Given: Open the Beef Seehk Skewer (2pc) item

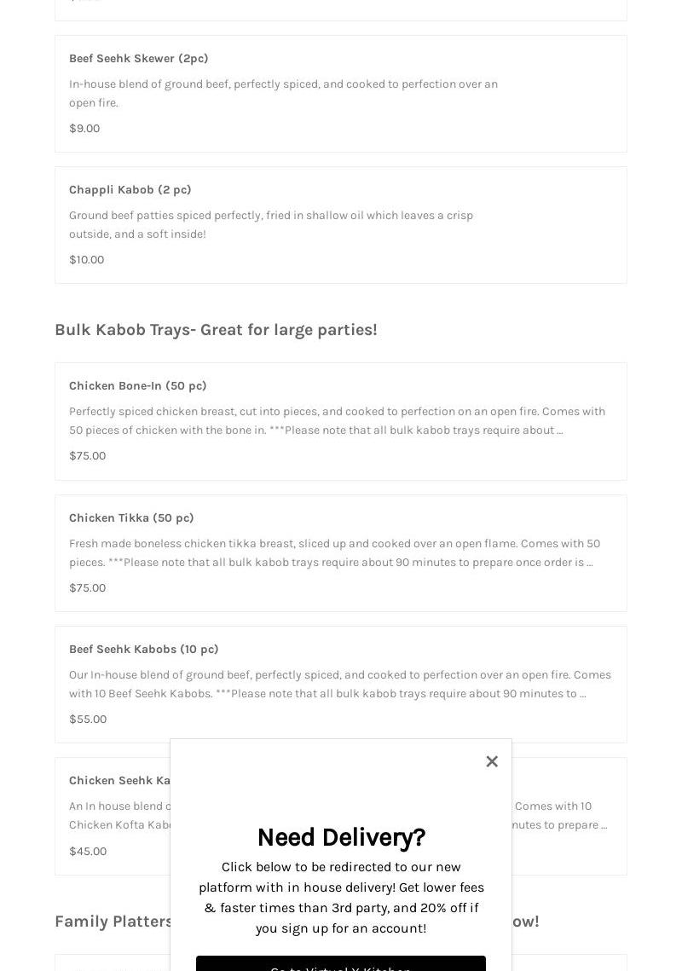Looking at the screenshot, I should pyautogui.click(x=139, y=59).
